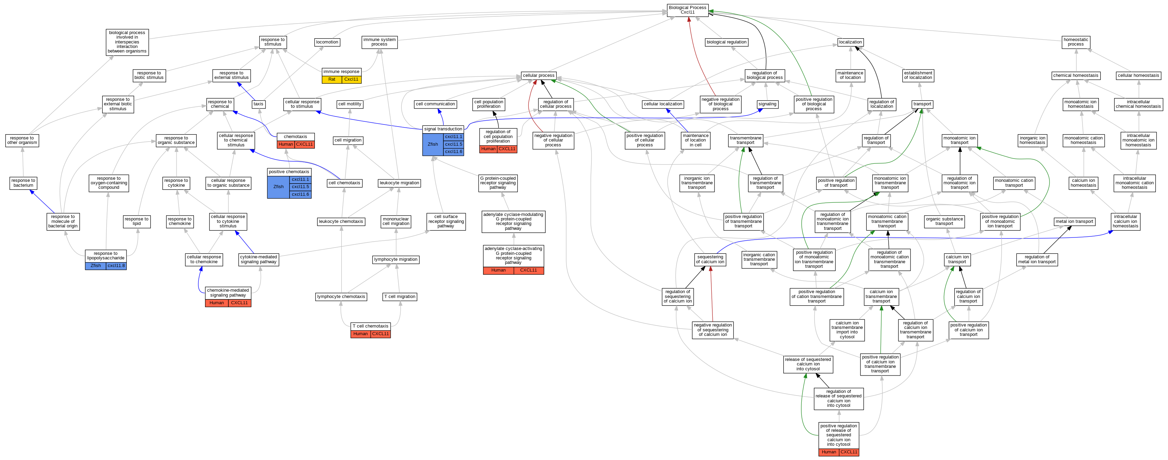Click the 'calcium ion transport' node
The height and width of the screenshot is (460, 1168).
(x=957, y=259)
